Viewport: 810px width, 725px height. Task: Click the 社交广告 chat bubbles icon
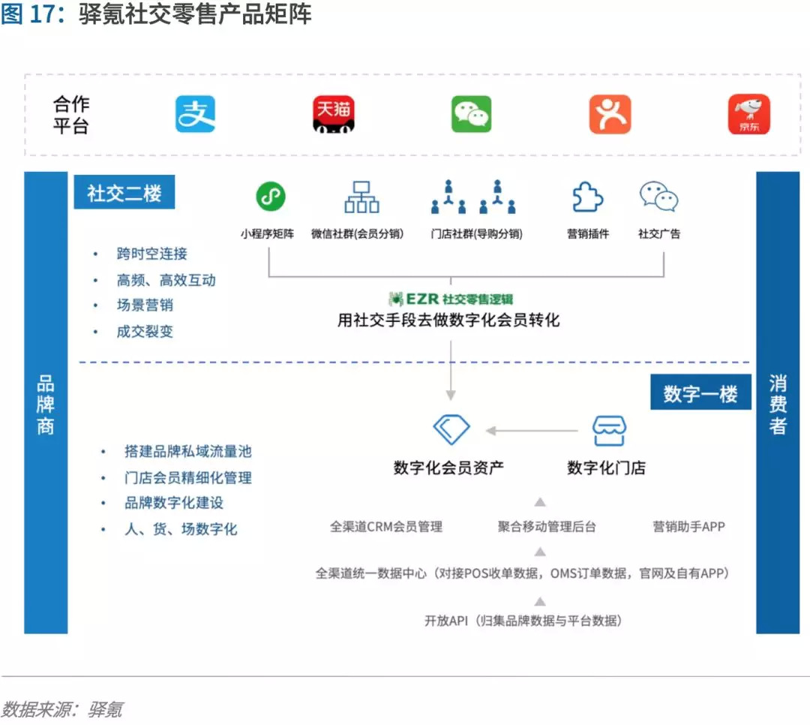coord(658,197)
